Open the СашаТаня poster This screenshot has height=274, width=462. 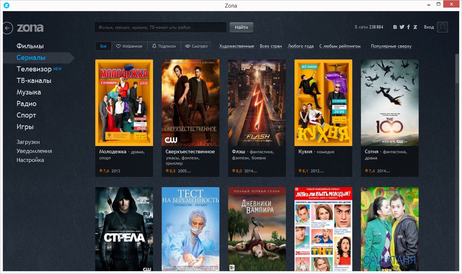pyautogui.click(x=390, y=229)
